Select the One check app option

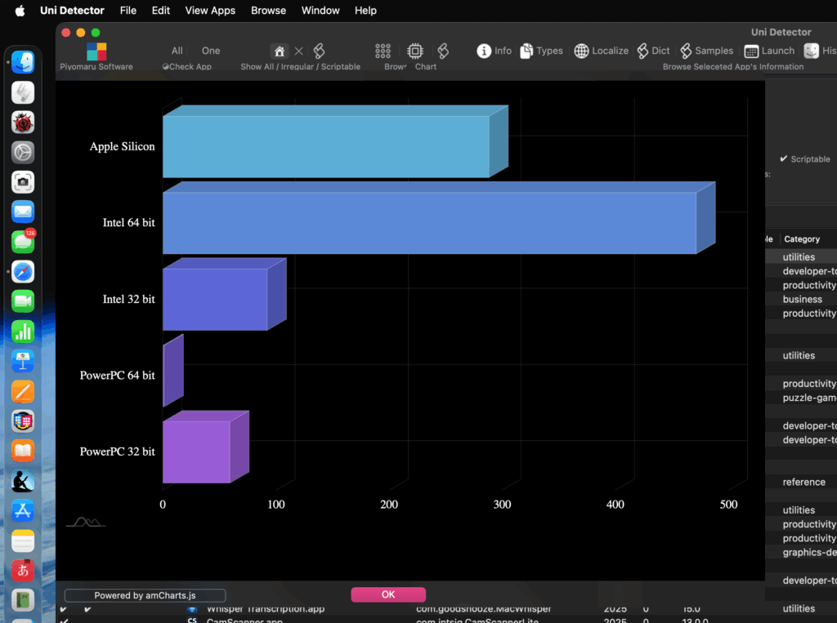(x=211, y=51)
